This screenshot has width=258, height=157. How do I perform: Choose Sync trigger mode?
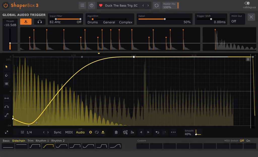pos(57,132)
